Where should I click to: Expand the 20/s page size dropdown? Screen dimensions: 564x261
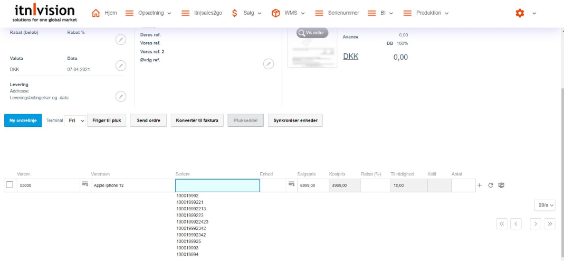click(544, 204)
